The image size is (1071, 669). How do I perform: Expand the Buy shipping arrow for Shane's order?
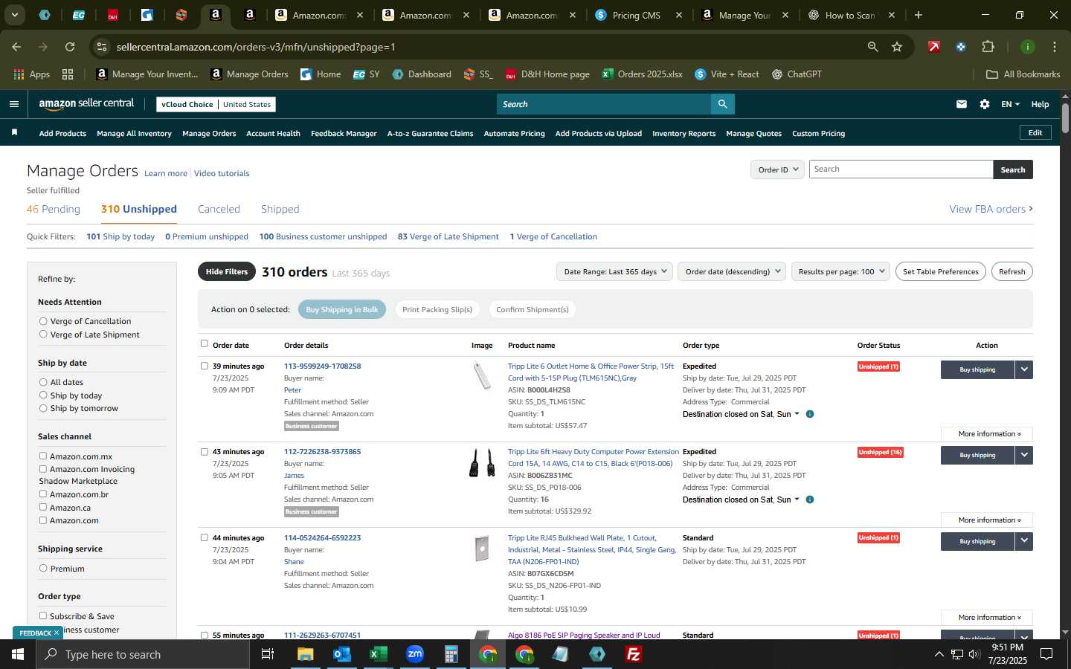1024,541
